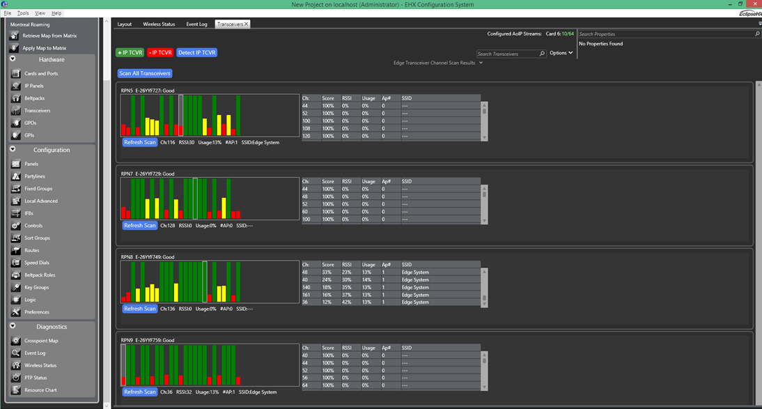Screen dimensions: 762x409
Task: Click the Search Transceivers field
Action: click(508, 54)
